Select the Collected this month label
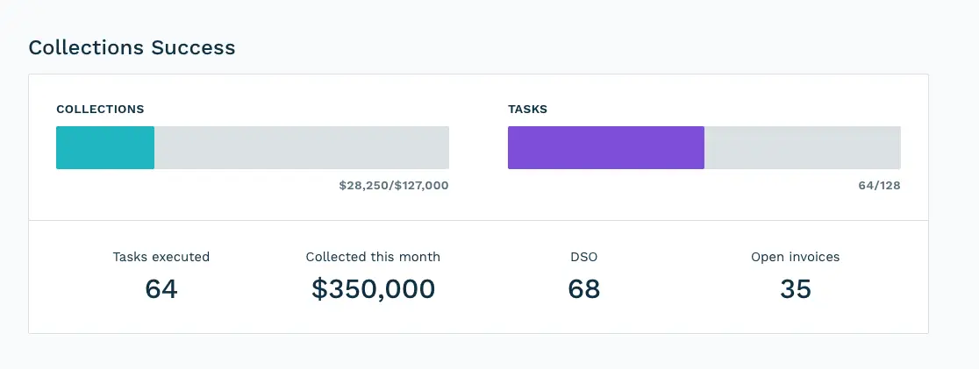 click(x=373, y=257)
